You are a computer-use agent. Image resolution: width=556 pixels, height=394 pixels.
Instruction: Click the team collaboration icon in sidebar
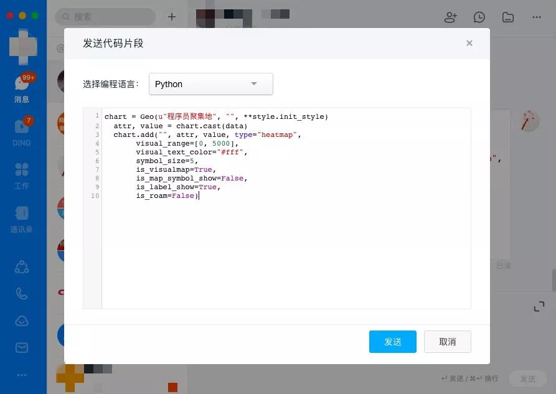pyautogui.click(x=22, y=266)
